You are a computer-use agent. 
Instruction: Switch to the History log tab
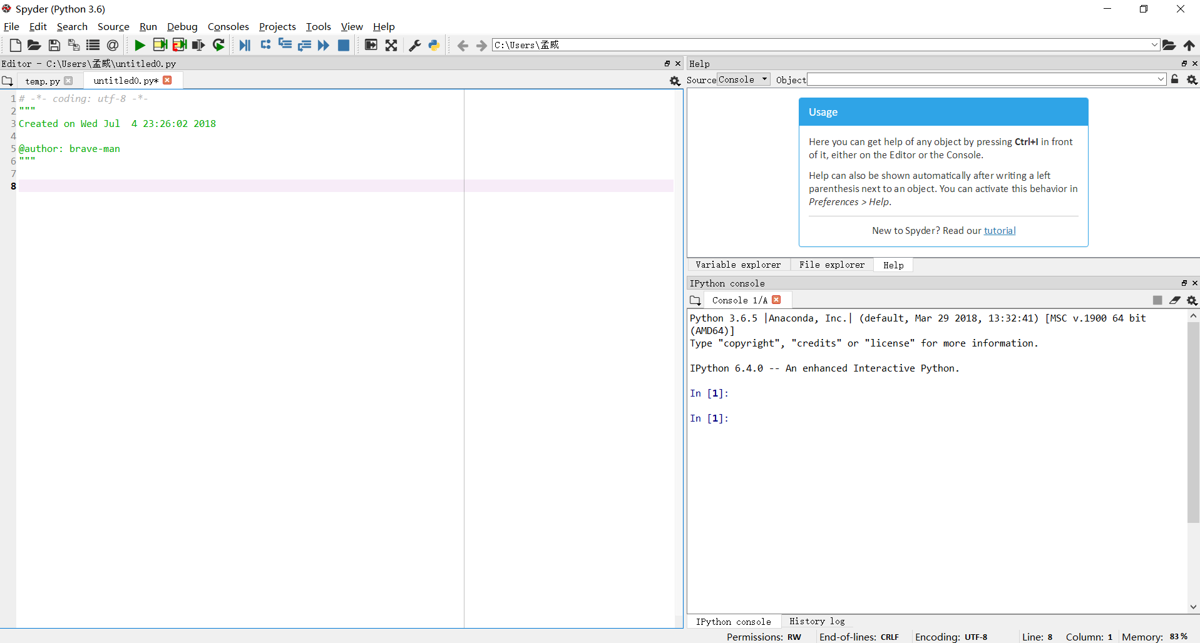pyautogui.click(x=817, y=621)
